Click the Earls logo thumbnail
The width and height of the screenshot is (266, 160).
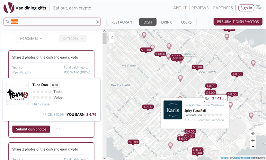(172, 110)
